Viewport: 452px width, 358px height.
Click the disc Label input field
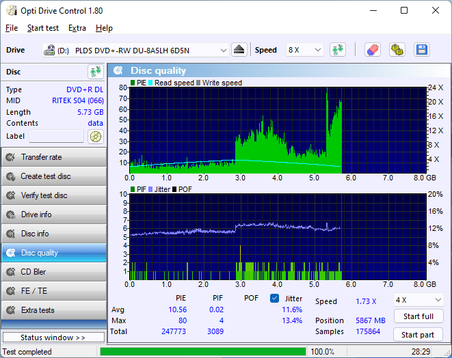tap(56, 137)
